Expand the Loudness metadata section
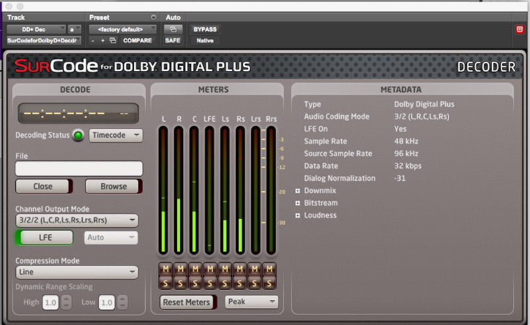Screen dimensions: 530x325 (x=298, y=215)
